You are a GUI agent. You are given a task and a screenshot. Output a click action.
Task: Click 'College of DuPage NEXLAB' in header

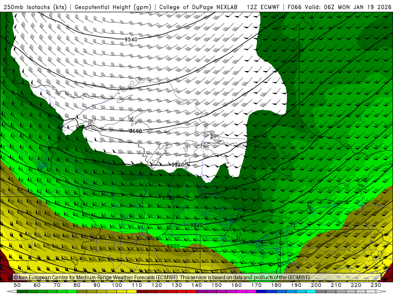[x=198, y=7]
